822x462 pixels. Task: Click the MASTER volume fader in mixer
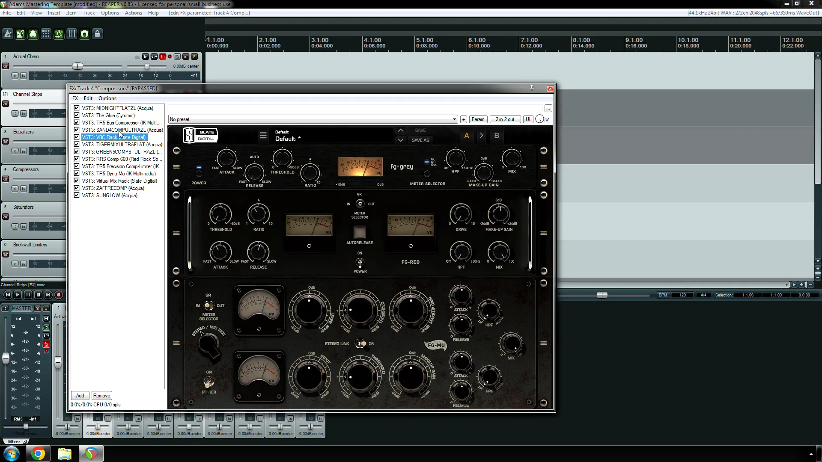tap(6, 358)
